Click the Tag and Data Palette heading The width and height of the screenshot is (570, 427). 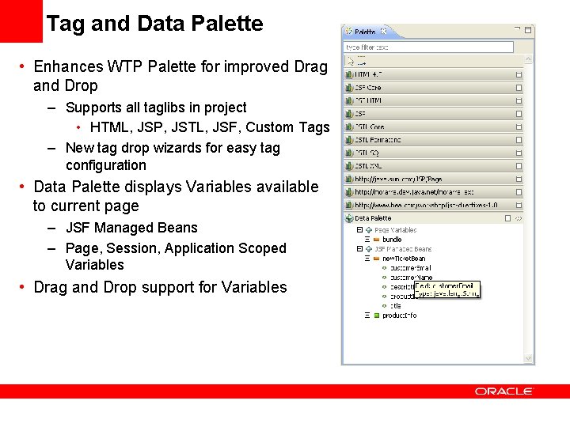tap(155, 24)
